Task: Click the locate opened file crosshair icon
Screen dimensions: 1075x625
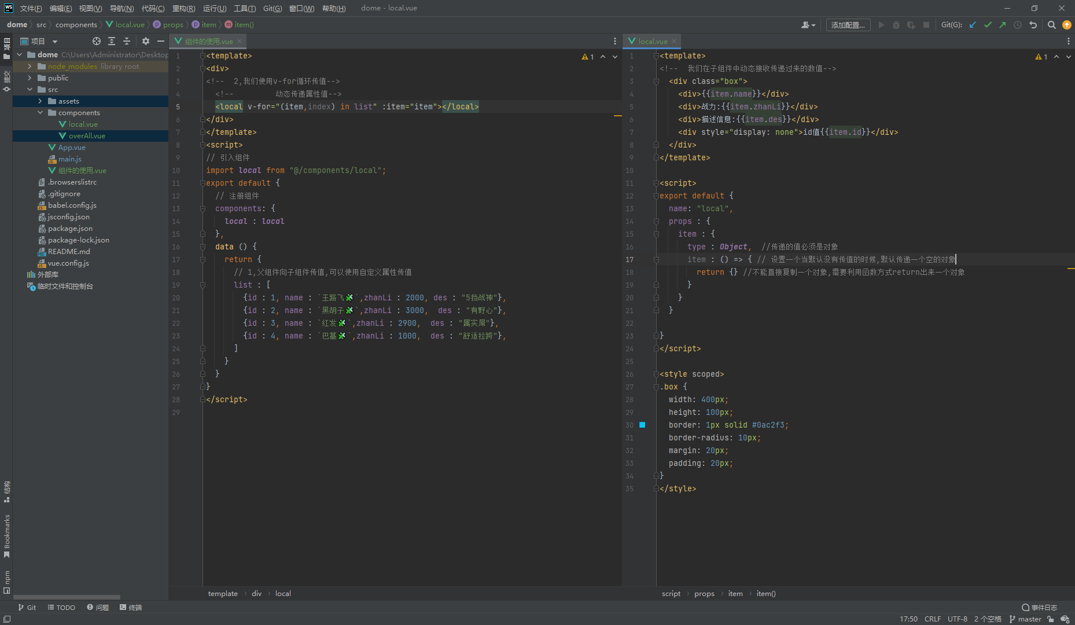Action: coord(97,41)
